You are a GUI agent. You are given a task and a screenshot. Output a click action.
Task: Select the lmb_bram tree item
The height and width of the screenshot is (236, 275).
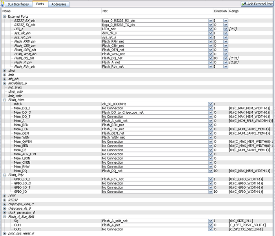point(15,87)
